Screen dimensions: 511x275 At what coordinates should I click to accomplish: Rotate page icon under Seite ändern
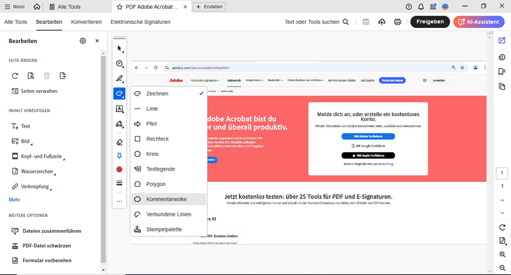15,76
